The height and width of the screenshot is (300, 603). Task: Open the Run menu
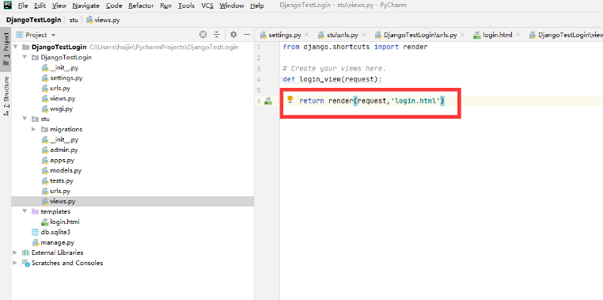point(165,6)
